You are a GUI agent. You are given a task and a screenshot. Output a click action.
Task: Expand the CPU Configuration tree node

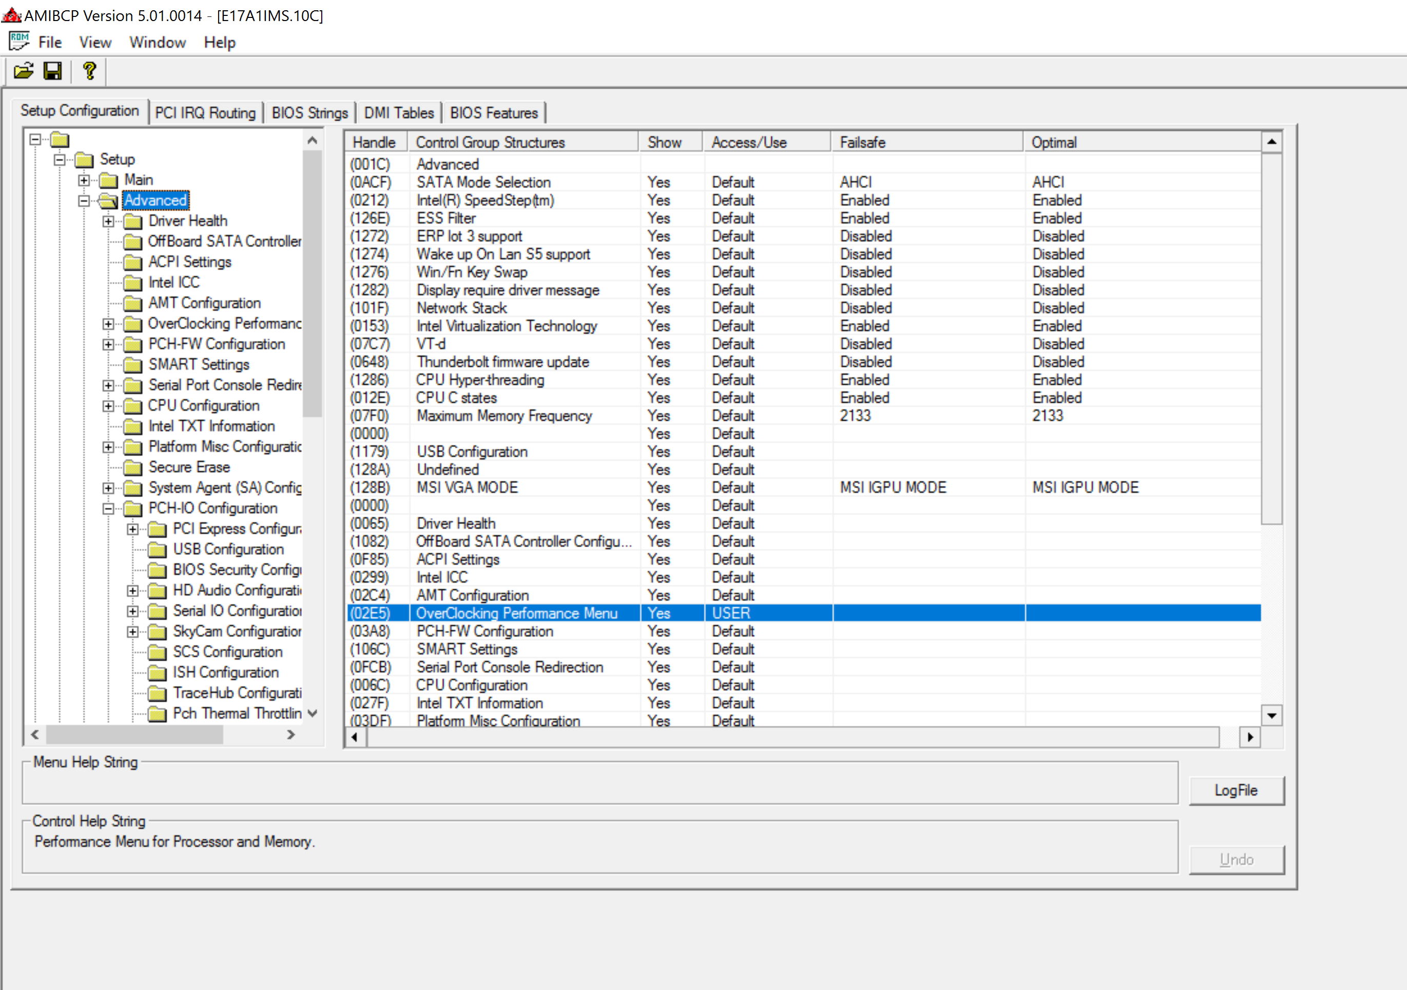pos(108,406)
